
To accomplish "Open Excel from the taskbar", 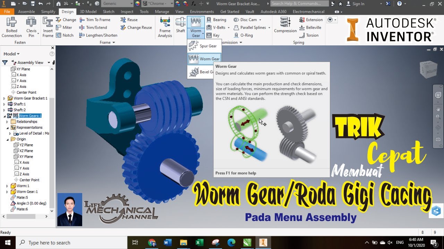I will (199, 242).
